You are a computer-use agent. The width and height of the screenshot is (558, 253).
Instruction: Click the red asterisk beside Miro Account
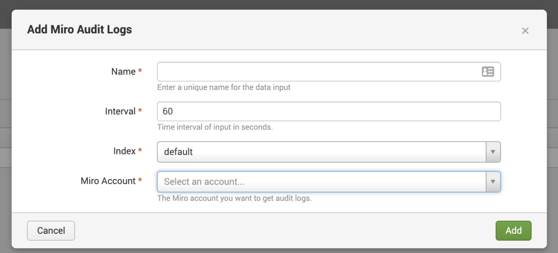click(140, 180)
